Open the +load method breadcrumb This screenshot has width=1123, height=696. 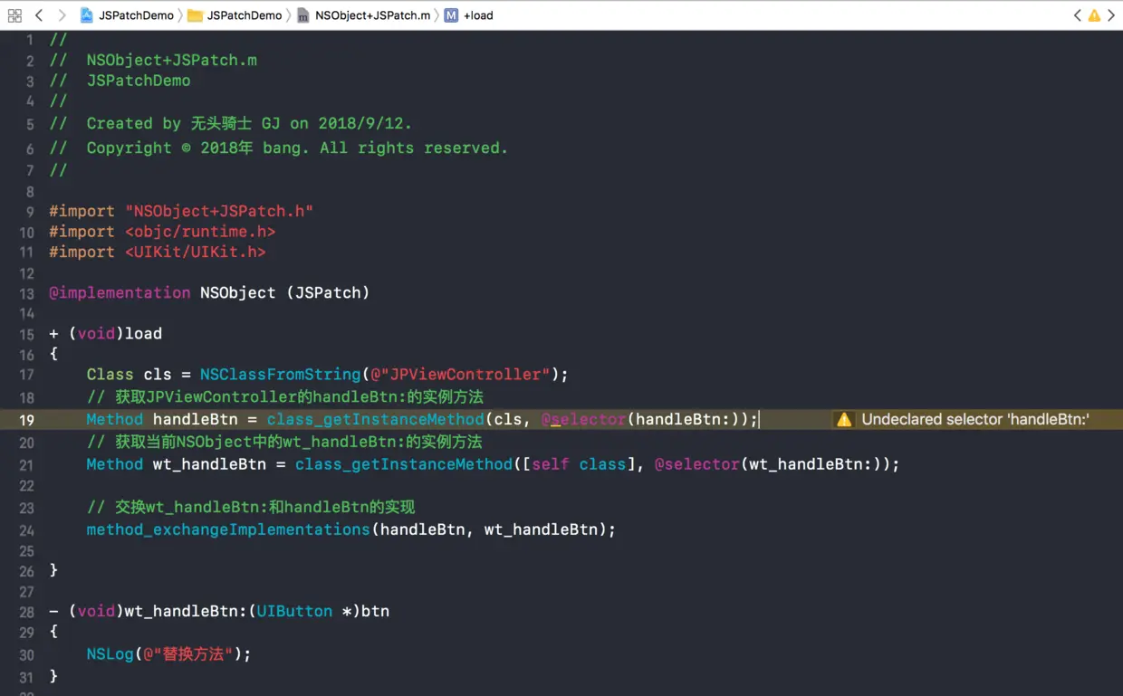[468, 15]
